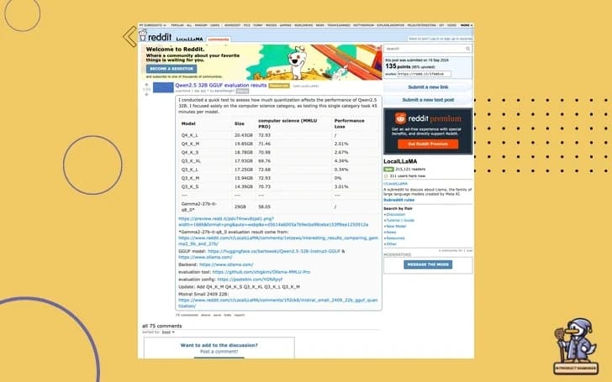Open Qwen2.5 32B GGUF evaluation results title
The width and height of the screenshot is (612, 382).
(x=220, y=85)
